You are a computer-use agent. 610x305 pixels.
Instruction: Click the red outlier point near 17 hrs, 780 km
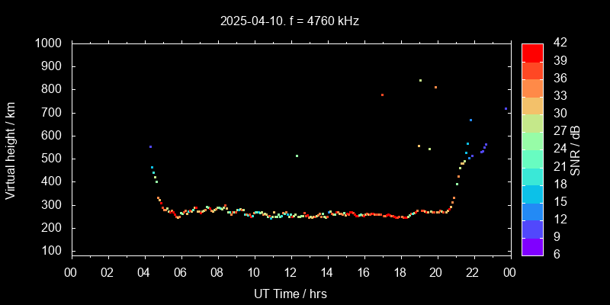point(382,95)
